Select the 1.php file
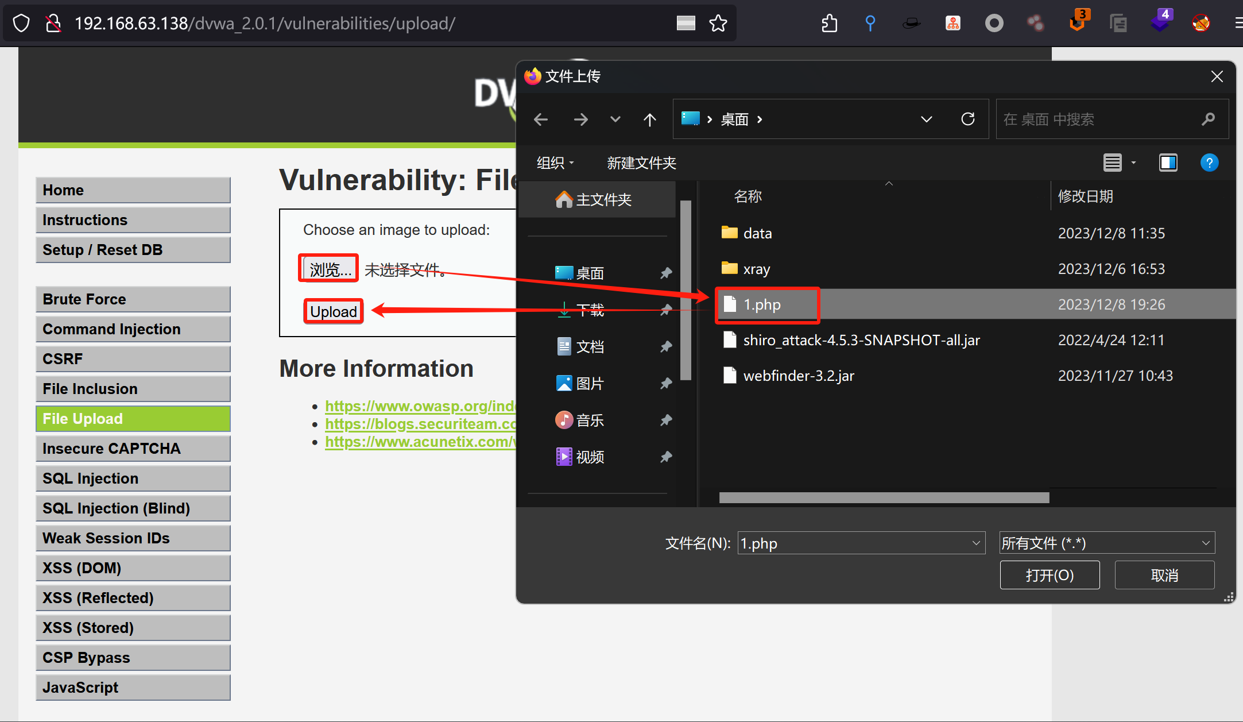This screenshot has width=1243, height=722. (x=760, y=304)
